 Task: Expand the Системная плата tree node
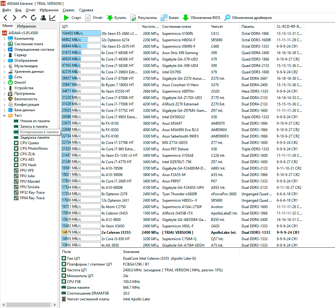4,44
